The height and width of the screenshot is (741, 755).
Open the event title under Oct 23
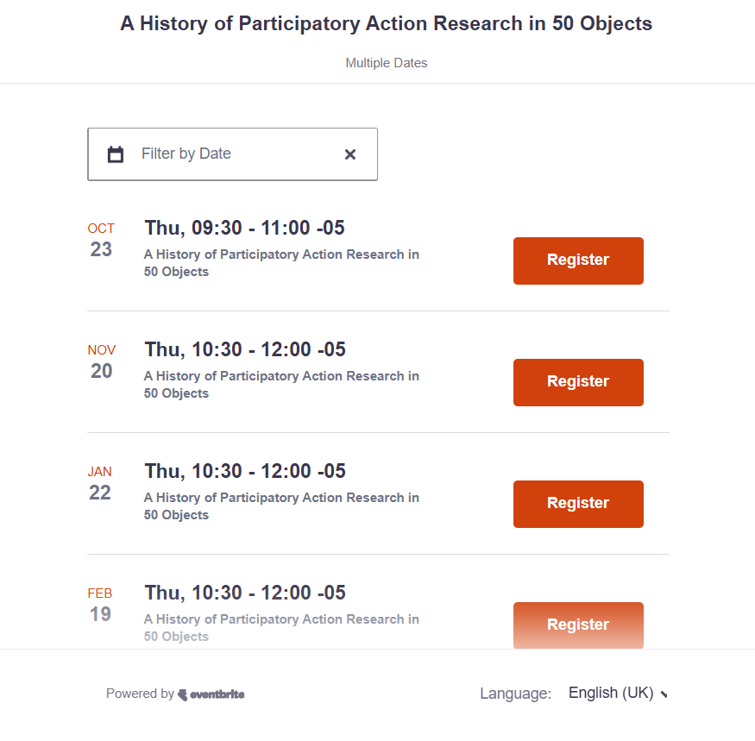point(281,263)
